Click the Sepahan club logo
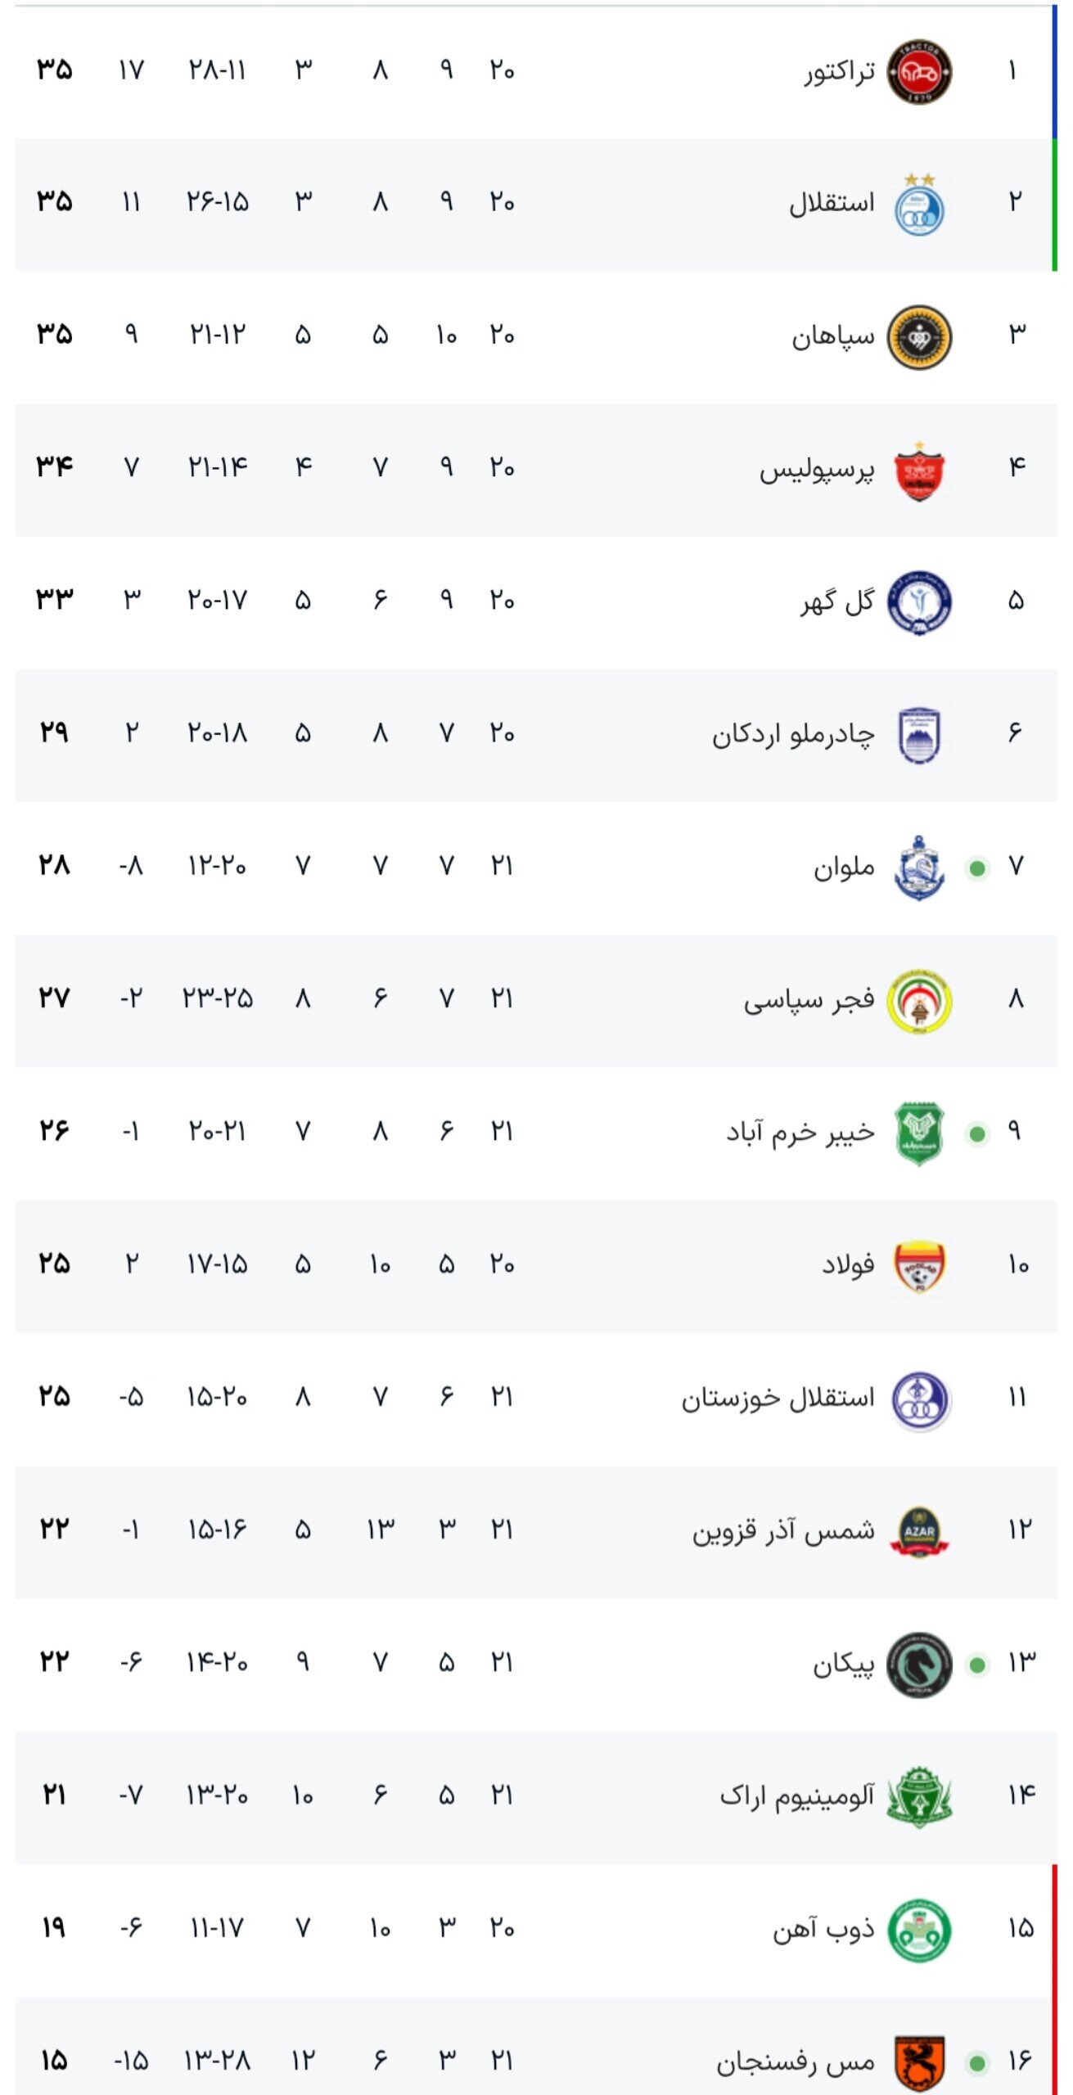Image resolution: width=1073 pixels, height=2095 pixels. point(919,337)
